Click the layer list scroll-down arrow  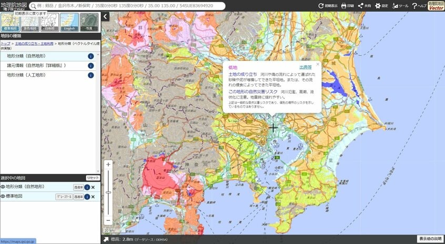(98, 171)
